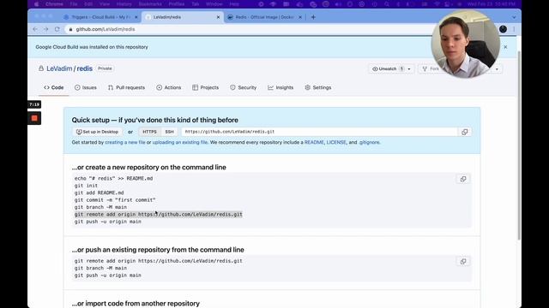This screenshot has width=549, height=308.
Task: Reload the GitHub page
Action: coord(57,29)
